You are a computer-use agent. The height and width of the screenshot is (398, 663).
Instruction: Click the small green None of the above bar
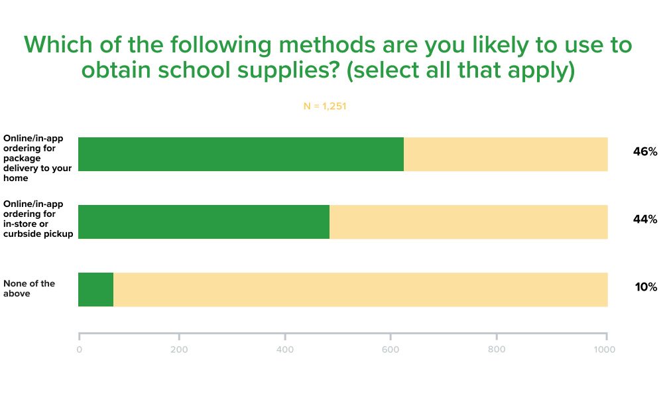(x=95, y=289)
